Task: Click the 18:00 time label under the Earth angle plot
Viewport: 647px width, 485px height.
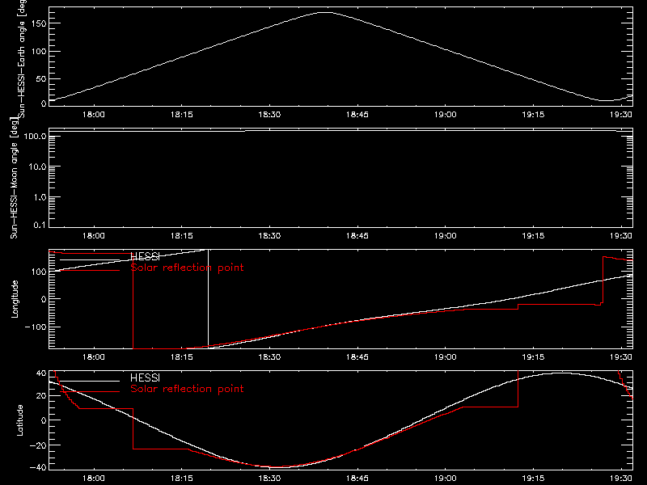Action: click(94, 115)
